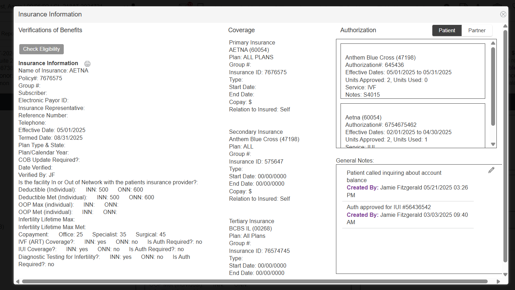
Task: Click the 'Tertiary Insurance' heading
Action: coord(252,221)
